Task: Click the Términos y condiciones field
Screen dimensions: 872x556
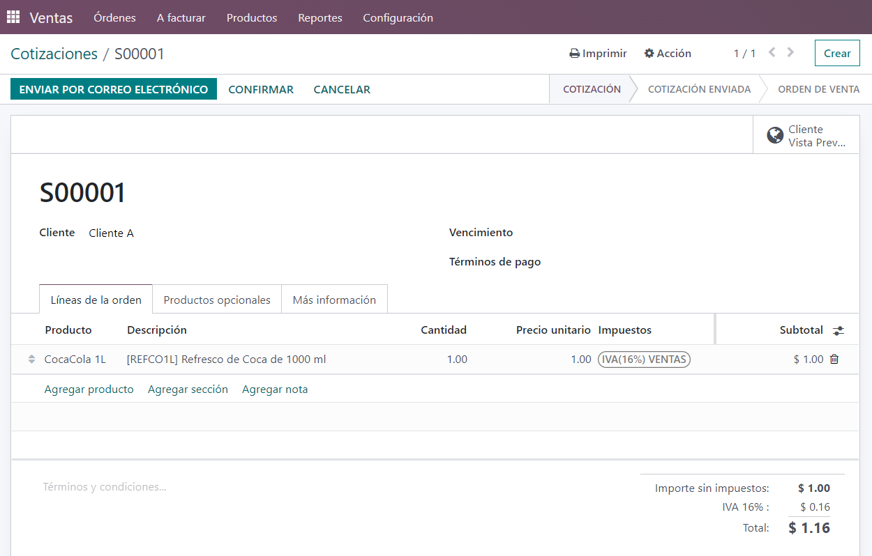Action: click(x=105, y=487)
